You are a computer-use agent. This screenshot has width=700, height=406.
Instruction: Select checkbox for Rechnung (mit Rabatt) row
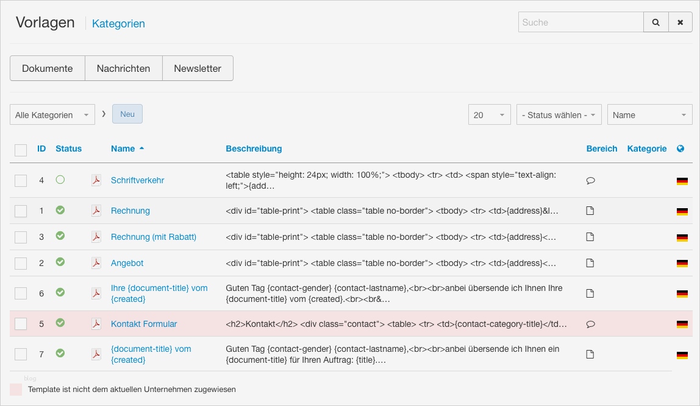[x=21, y=237]
